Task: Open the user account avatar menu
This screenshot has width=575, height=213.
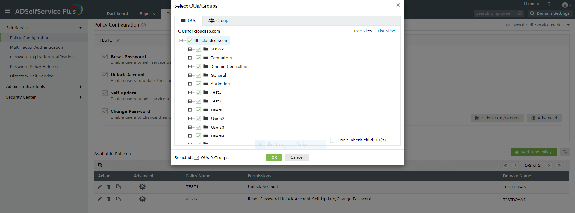Action: (x=567, y=5)
